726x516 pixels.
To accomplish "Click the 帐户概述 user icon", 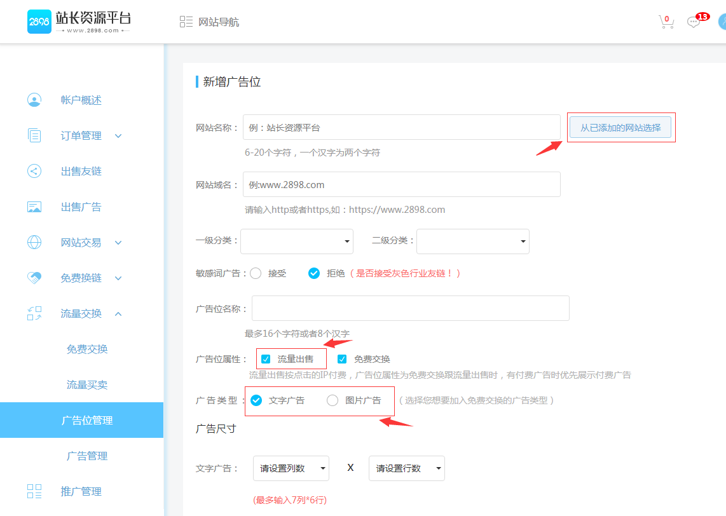I will 34,100.
